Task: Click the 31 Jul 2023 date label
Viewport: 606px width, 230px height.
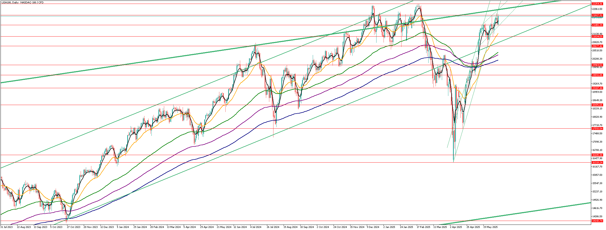Action: pyautogui.click(x=7, y=227)
